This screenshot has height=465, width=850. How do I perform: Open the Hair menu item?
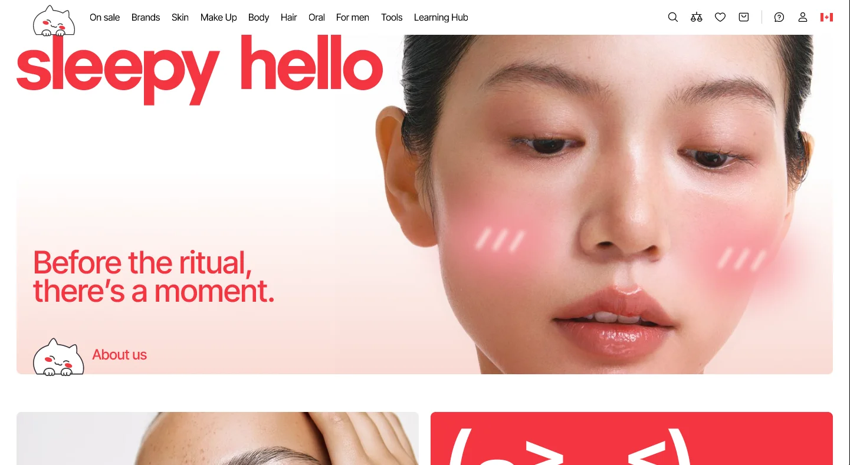click(288, 18)
